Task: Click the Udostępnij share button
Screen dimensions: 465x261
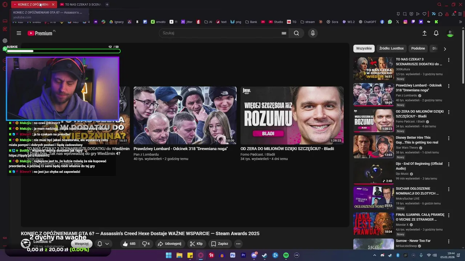Action: [x=169, y=244]
